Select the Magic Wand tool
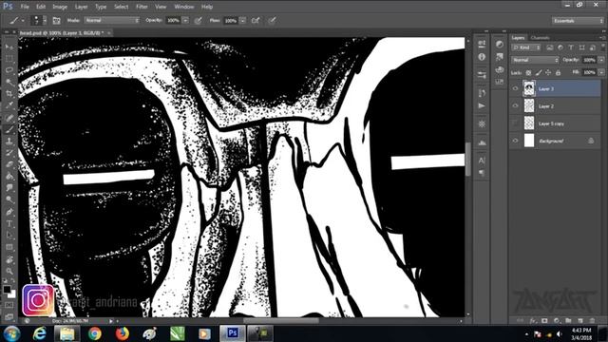Image resolution: width=608 pixels, height=342 pixels. click(x=9, y=83)
